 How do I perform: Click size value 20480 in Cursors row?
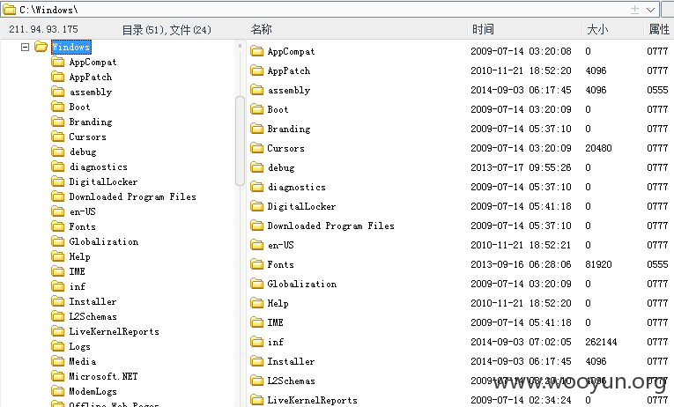[x=598, y=148]
